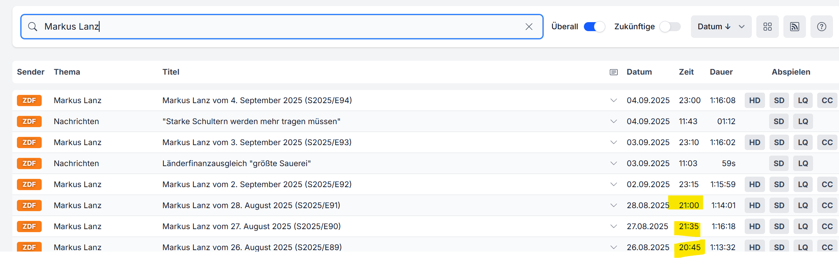Open the Datum sort dropdown

(721, 27)
